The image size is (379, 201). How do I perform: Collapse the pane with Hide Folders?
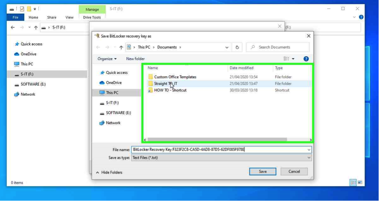click(109, 172)
